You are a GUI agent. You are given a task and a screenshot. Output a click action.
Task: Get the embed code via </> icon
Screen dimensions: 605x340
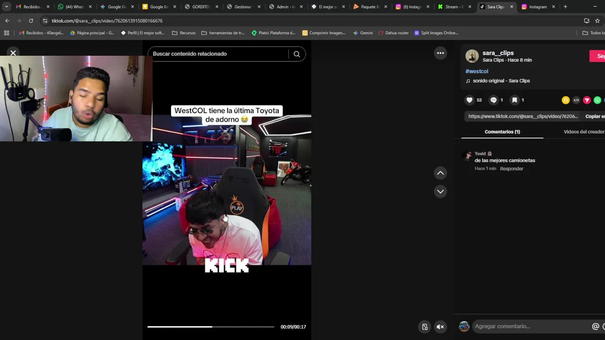coord(576,100)
